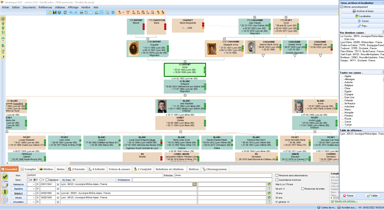The height and width of the screenshot is (210, 384).
Task: Click Cartes de m... in the status bar
Action: click(326, 208)
